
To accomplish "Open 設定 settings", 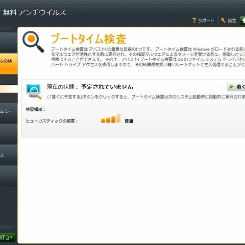I will coord(232,21).
